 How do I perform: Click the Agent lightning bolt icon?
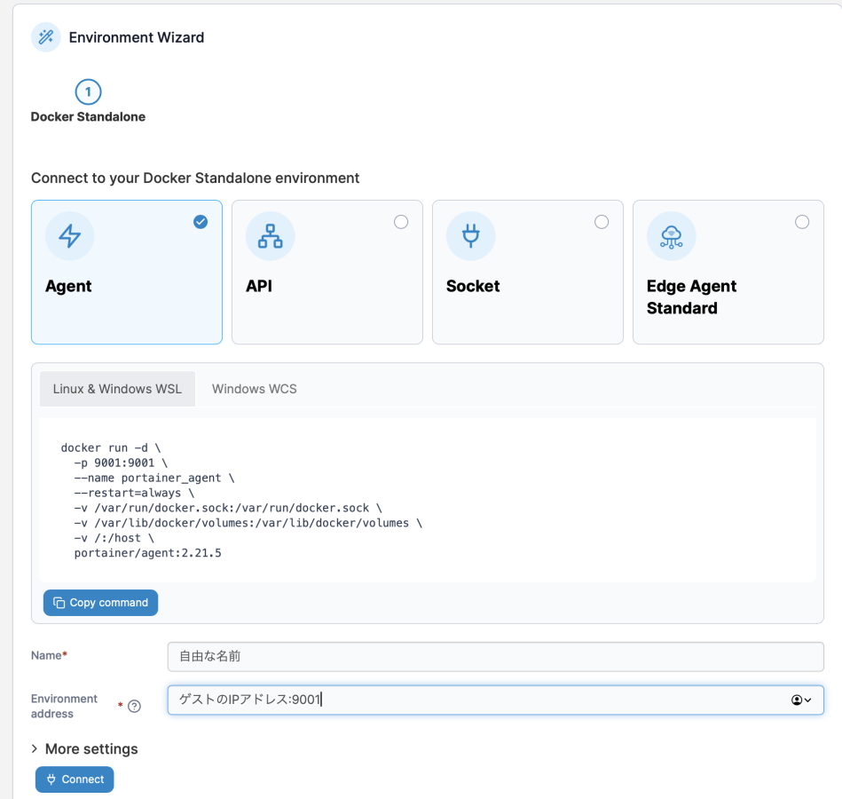click(x=69, y=236)
